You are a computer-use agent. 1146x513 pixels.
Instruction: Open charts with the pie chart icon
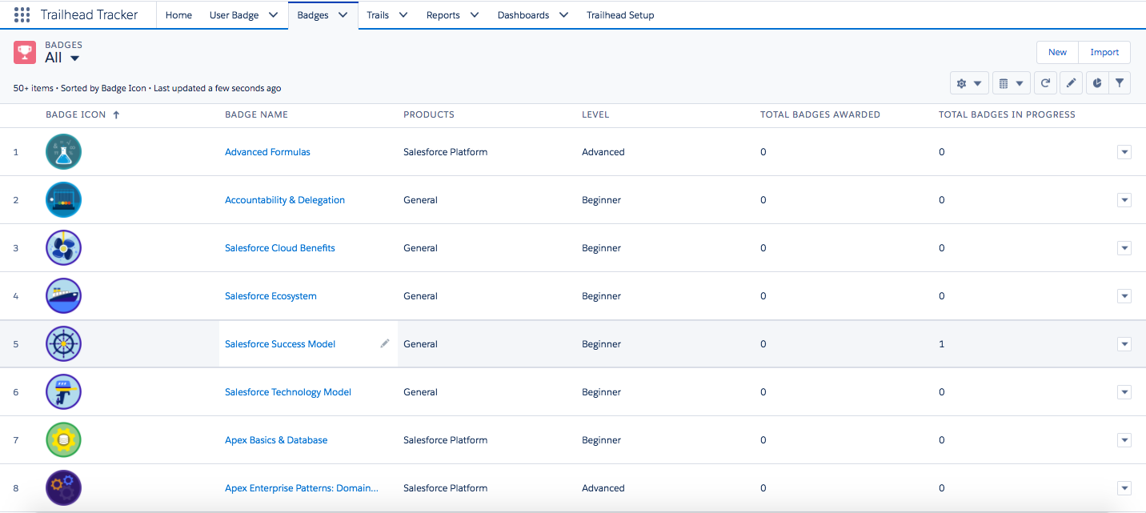coord(1096,82)
